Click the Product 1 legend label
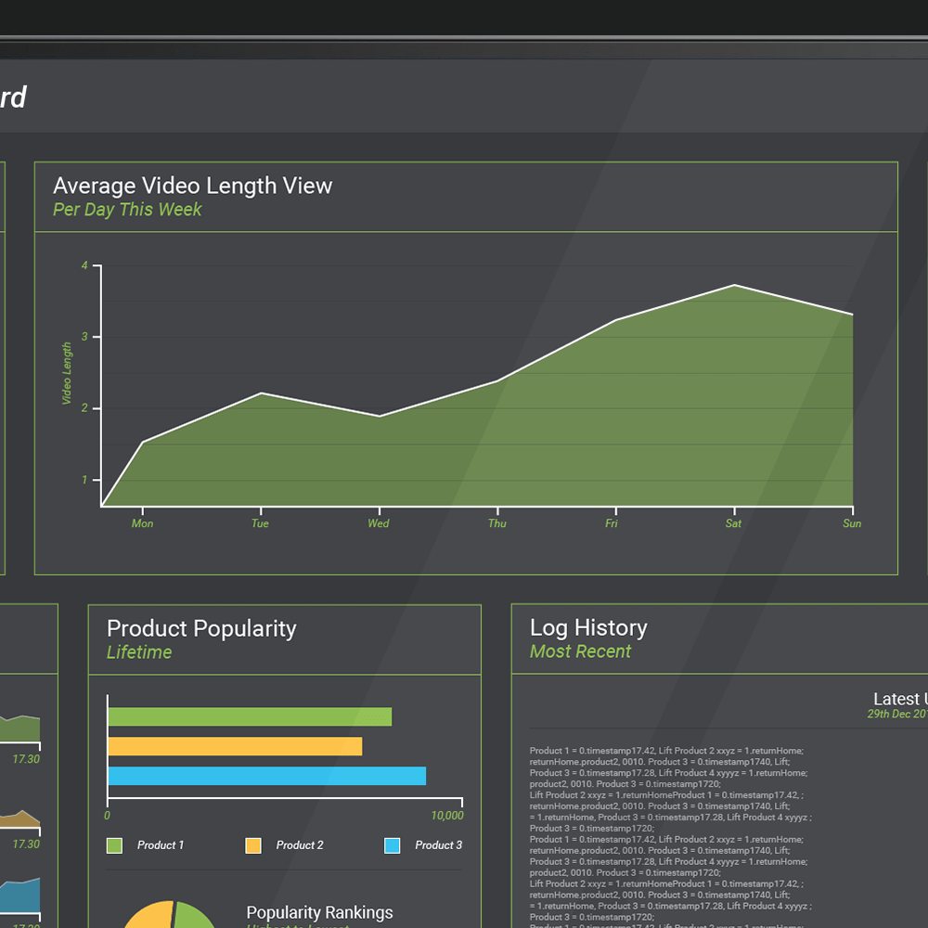Viewport: 928px width, 928px height. click(161, 845)
